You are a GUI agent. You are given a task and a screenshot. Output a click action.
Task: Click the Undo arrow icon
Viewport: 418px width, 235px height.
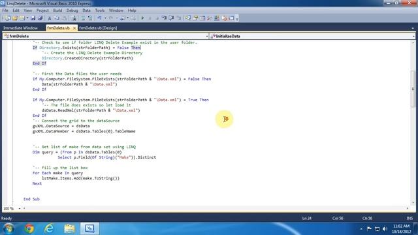99,18
